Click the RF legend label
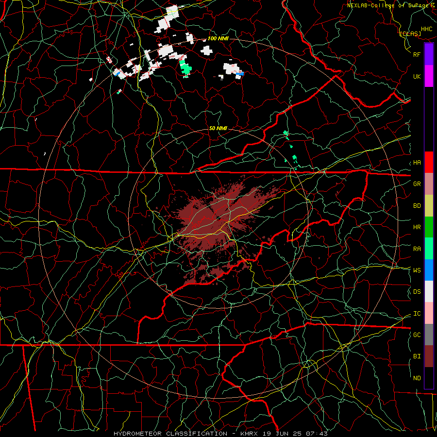 point(417,54)
